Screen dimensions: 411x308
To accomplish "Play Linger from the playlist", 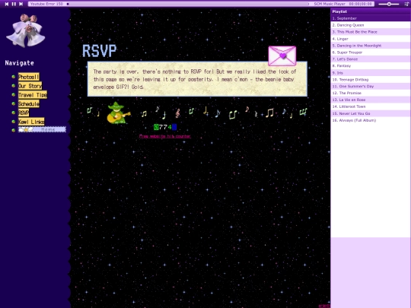I will point(371,39).
